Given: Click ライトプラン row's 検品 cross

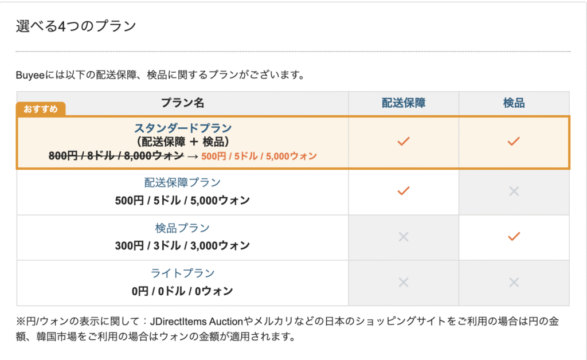Looking at the screenshot, I should coord(514,282).
